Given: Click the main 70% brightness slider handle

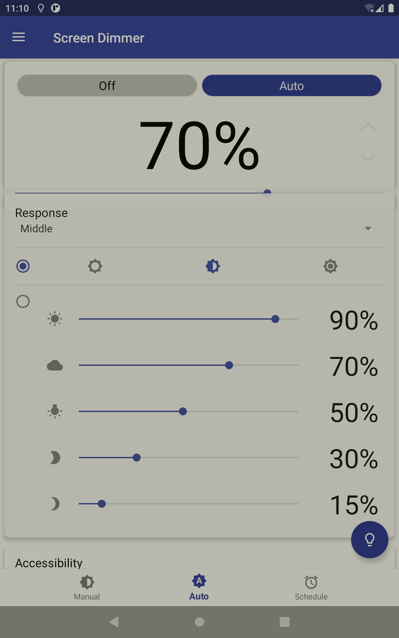Looking at the screenshot, I should (x=267, y=193).
